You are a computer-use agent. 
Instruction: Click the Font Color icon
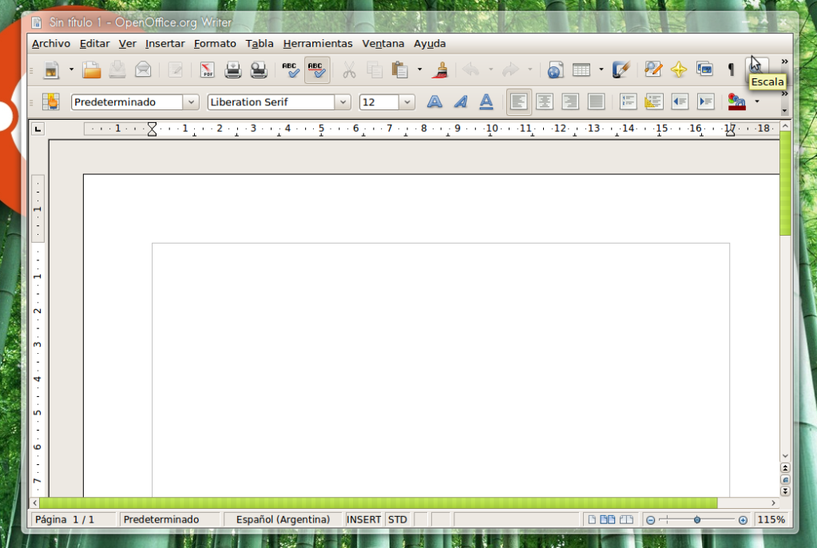[737, 101]
